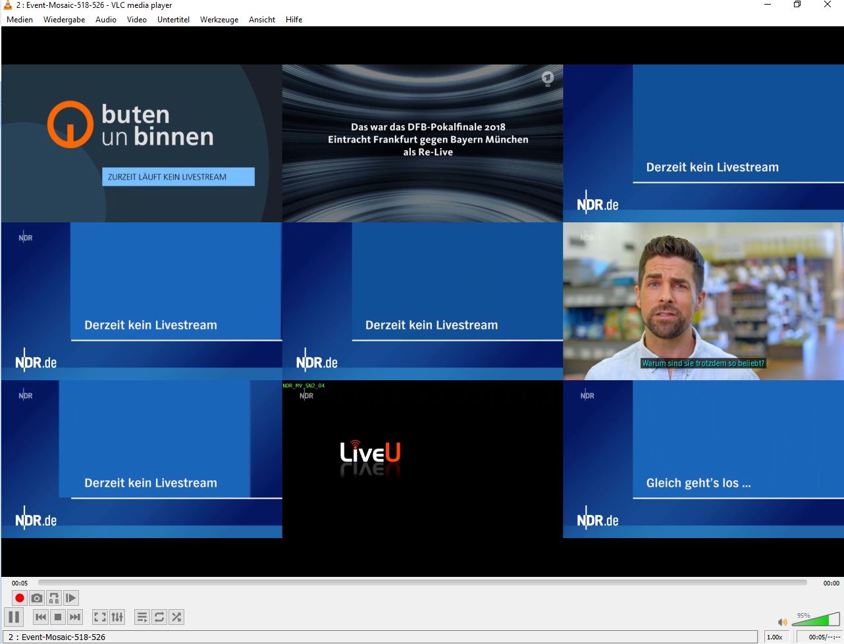Screen dimensions: 844x644
Task: Open the Video menu
Action: coord(137,19)
